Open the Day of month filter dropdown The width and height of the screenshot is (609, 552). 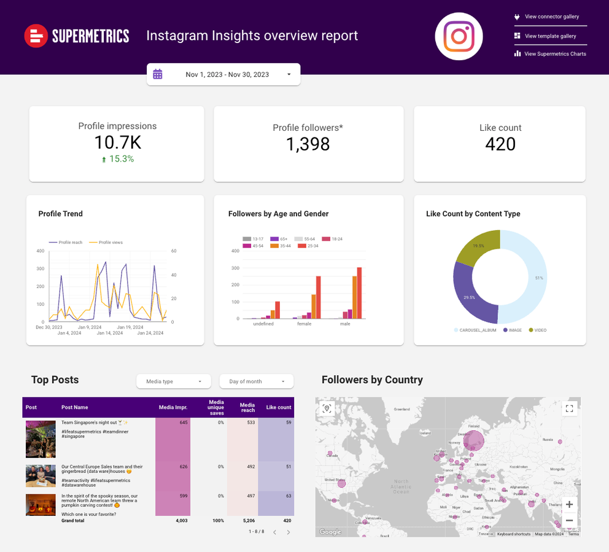[x=256, y=381]
